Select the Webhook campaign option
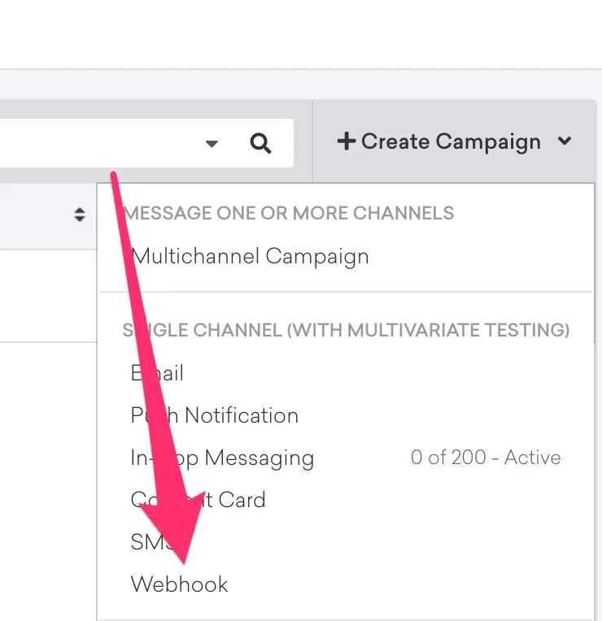This screenshot has width=602, height=621. 179,584
